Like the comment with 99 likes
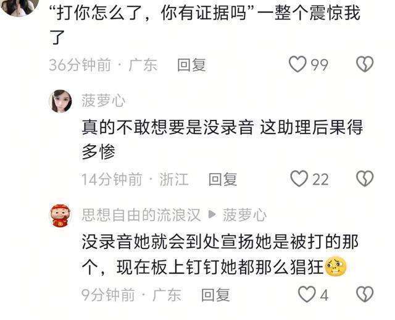Viewport: 395px width, 320px height. pos(297,64)
